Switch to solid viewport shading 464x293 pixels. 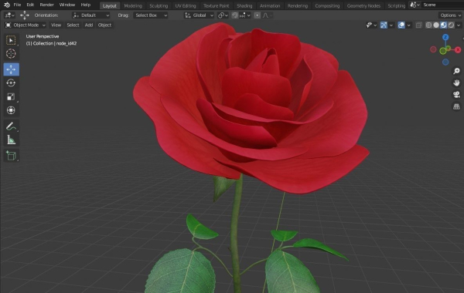436,25
